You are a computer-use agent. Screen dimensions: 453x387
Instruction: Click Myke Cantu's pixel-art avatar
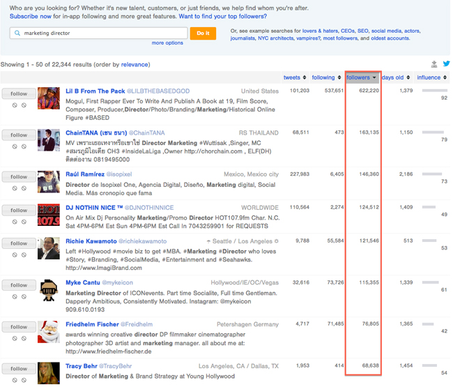tap(49, 290)
